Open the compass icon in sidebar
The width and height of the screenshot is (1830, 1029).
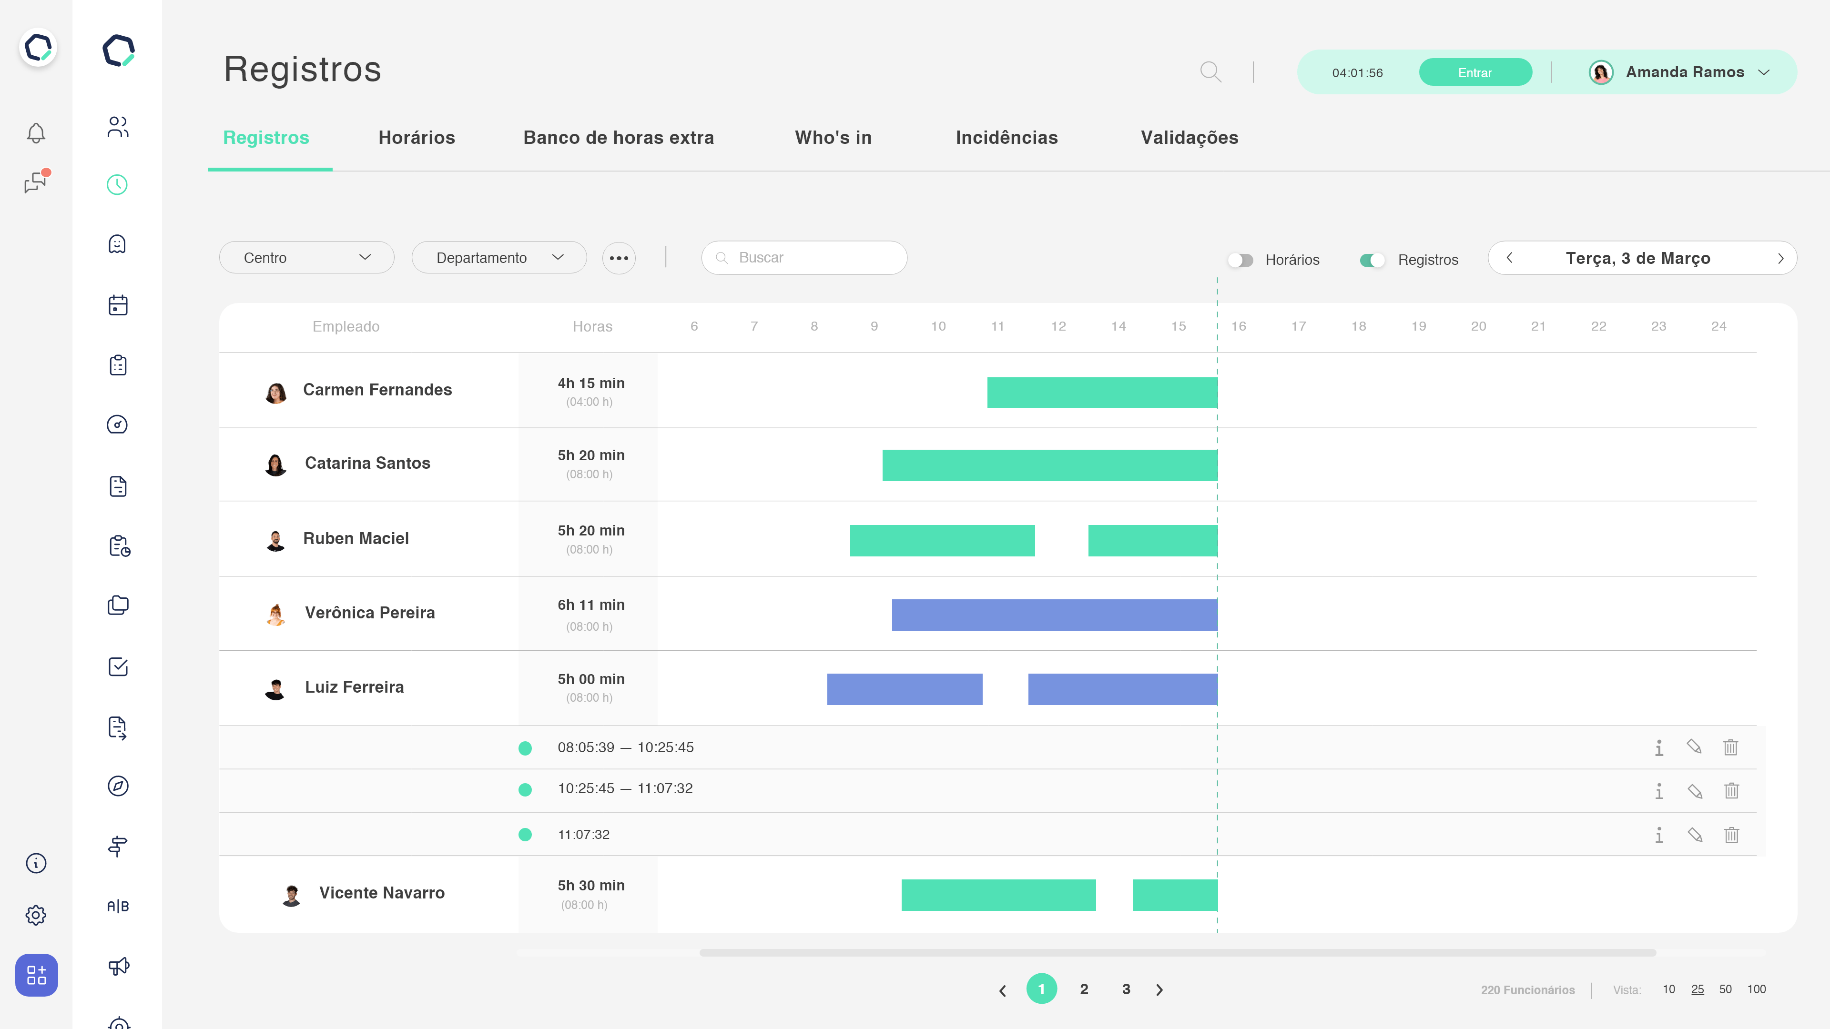coord(118,786)
